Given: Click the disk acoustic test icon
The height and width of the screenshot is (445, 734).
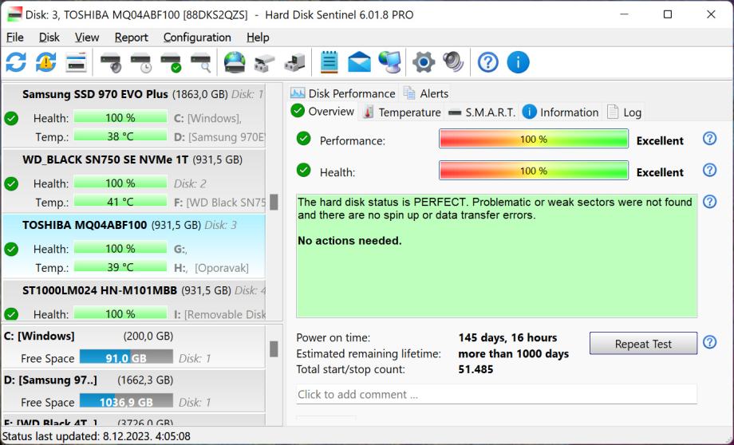Looking at the screenshot, I should tap(111, 62).
